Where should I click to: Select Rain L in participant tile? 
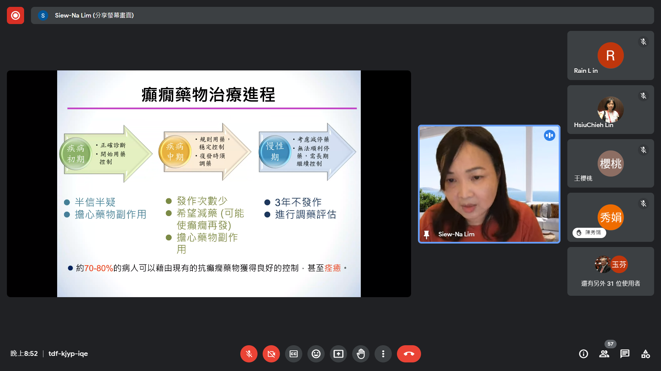coord(611,56)
